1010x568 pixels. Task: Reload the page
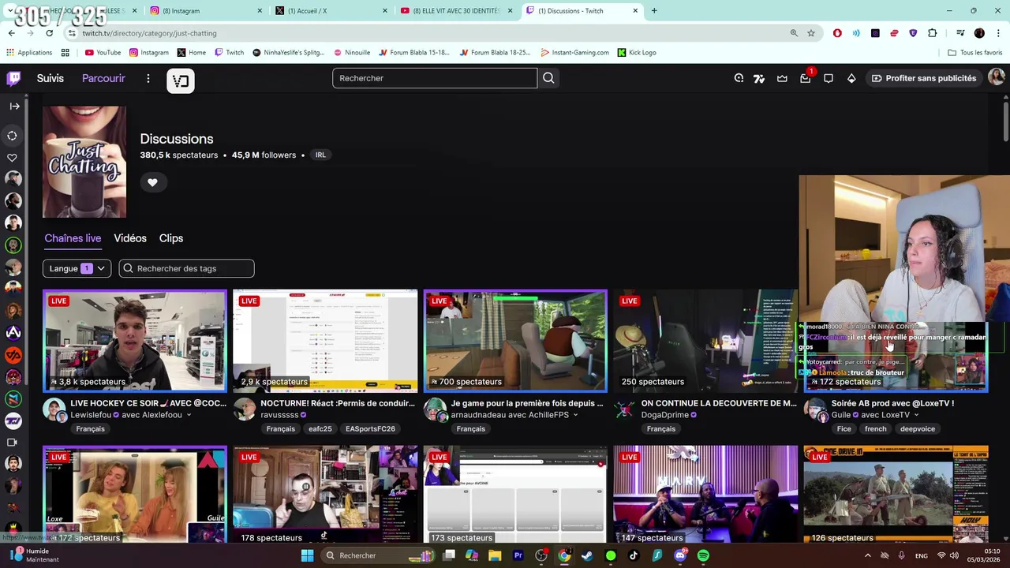coord(49,33)
